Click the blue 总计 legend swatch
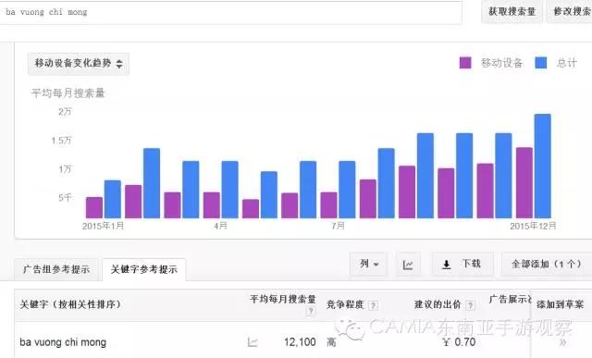The image size is (592, 358). click(x=541, y=63)
